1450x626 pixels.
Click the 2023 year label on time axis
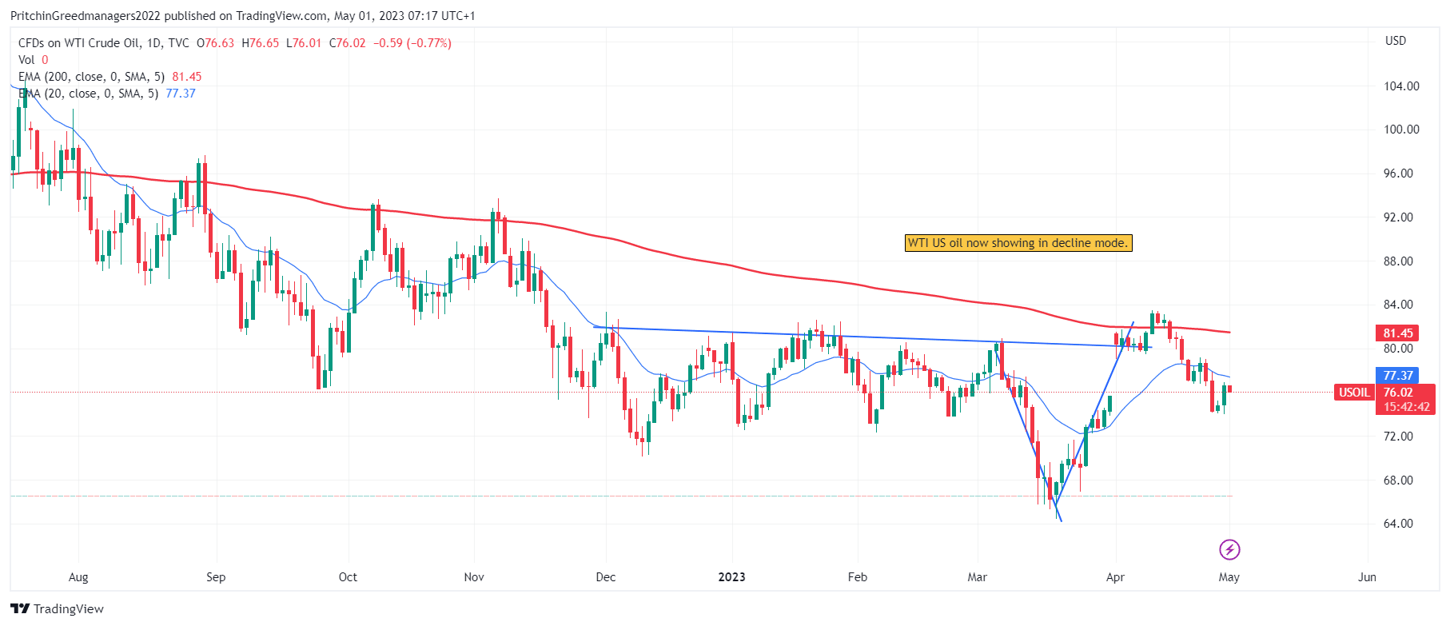click(x=731, y=577)
